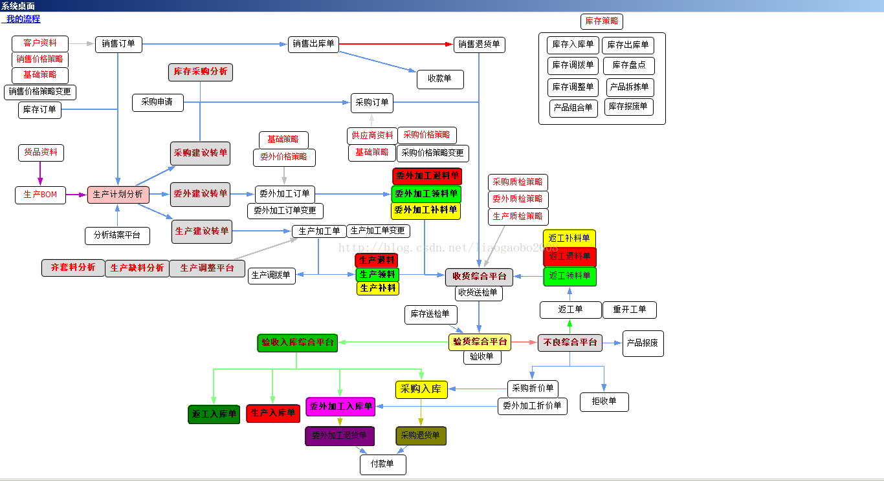
Task: Open 销售价格策略变更 node
Action: pyautogui.click(x=40, y=92)
